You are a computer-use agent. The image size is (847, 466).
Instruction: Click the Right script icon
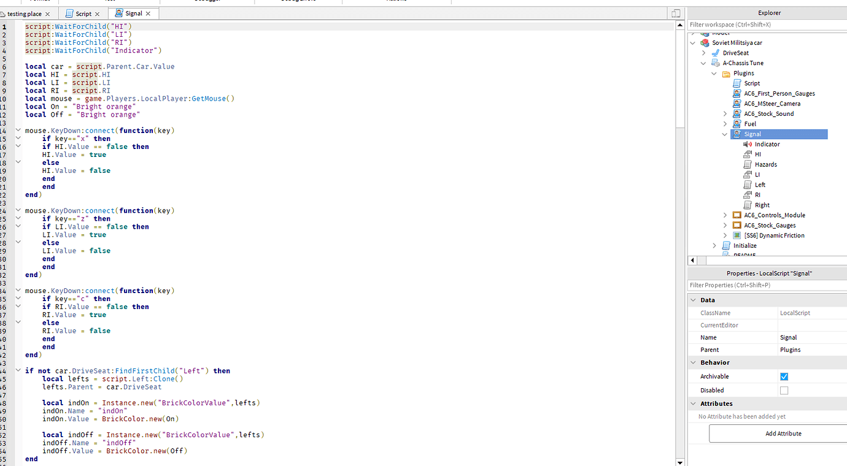[x=748, y=205]
